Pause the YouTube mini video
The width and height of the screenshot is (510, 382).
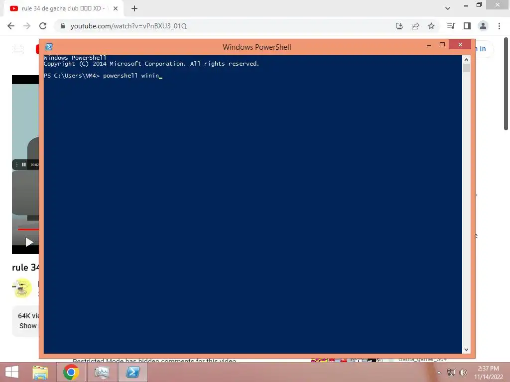click(24, 165)
